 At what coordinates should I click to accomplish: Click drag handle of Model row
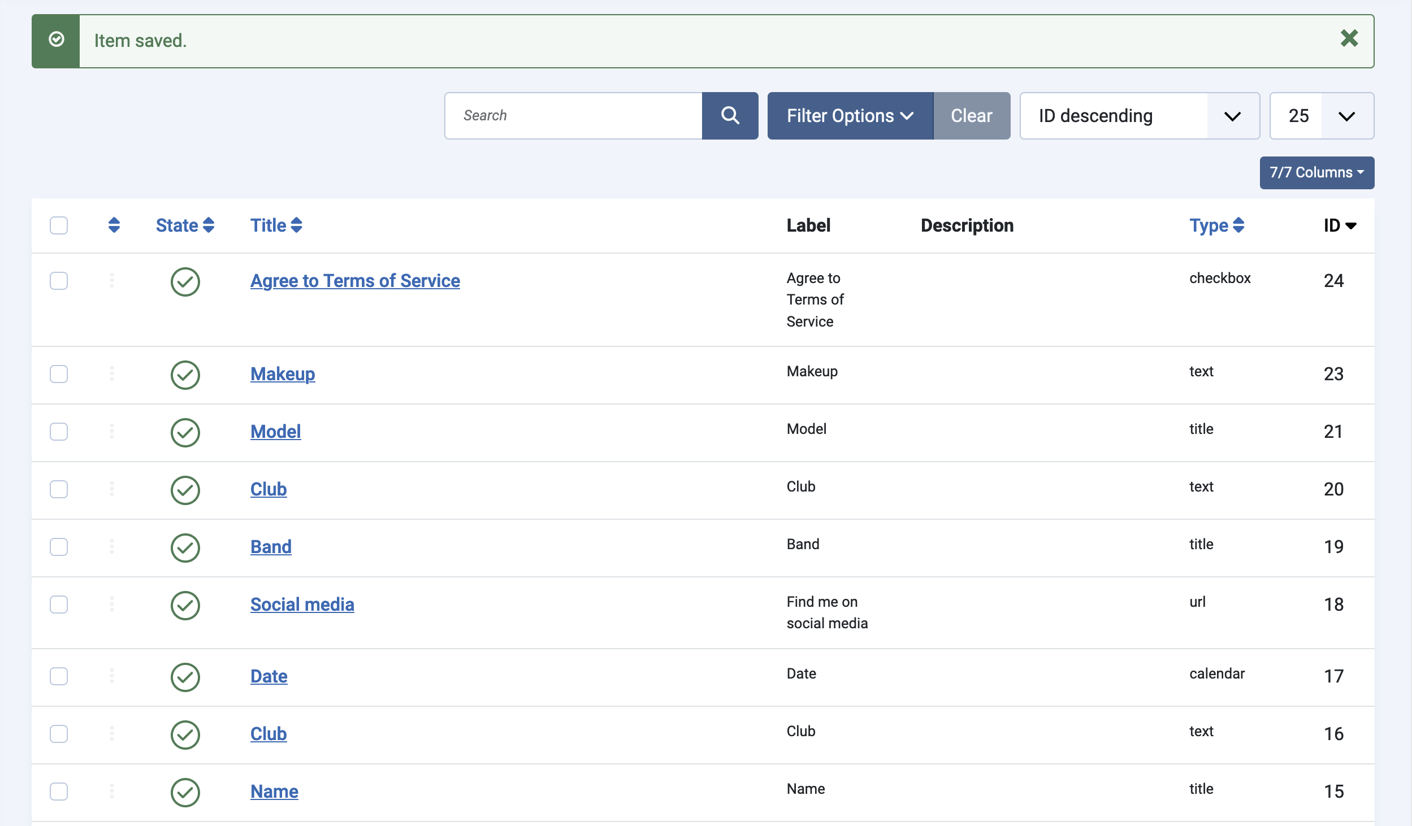(x=112, y=431)
